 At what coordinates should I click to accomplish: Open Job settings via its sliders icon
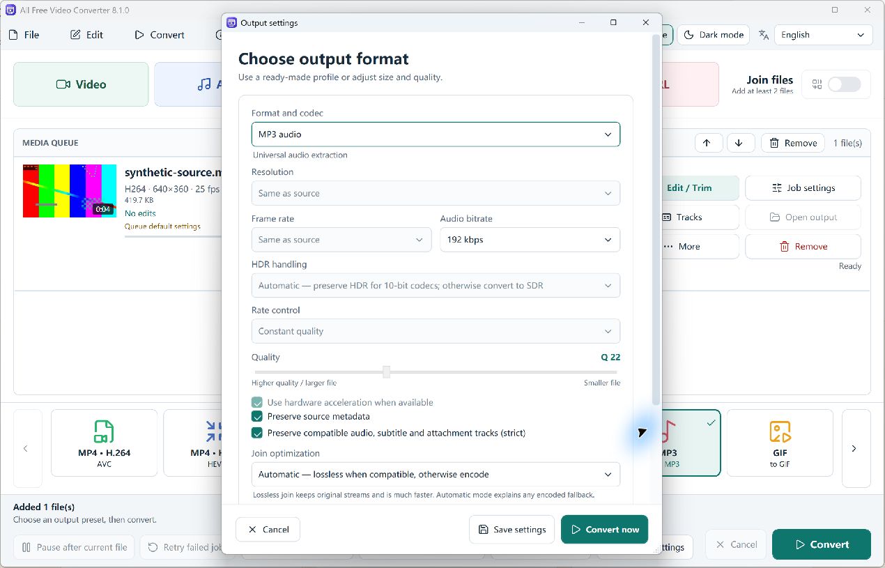[x=777, y=188]
